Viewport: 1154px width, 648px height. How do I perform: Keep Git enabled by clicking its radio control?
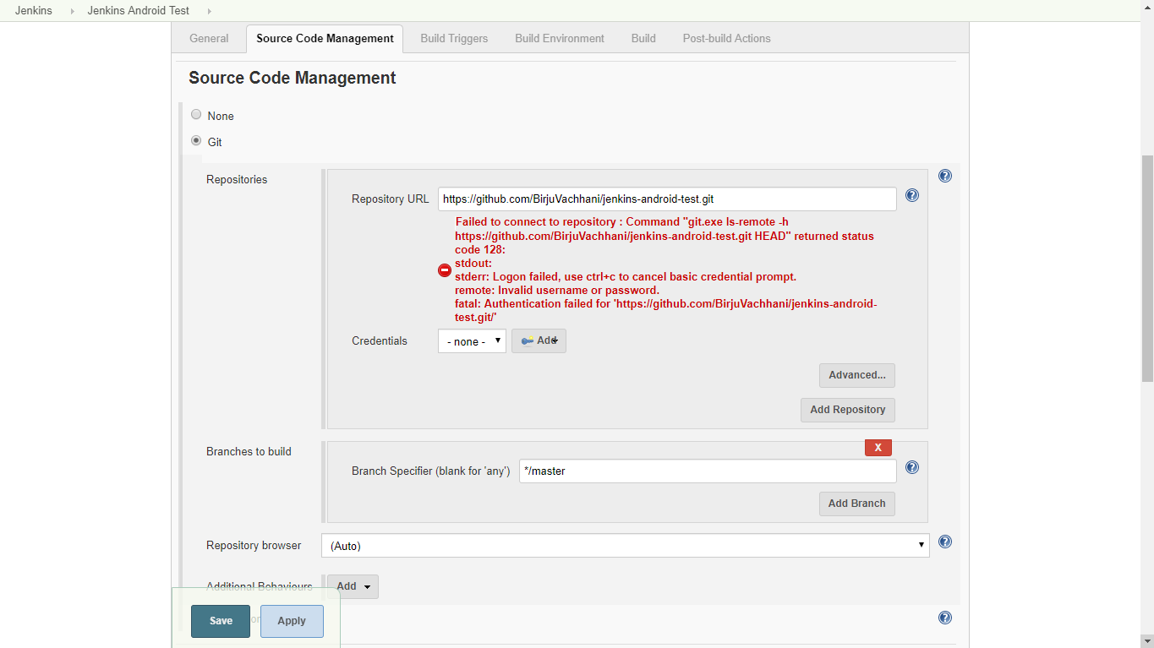tap(196, 140)
